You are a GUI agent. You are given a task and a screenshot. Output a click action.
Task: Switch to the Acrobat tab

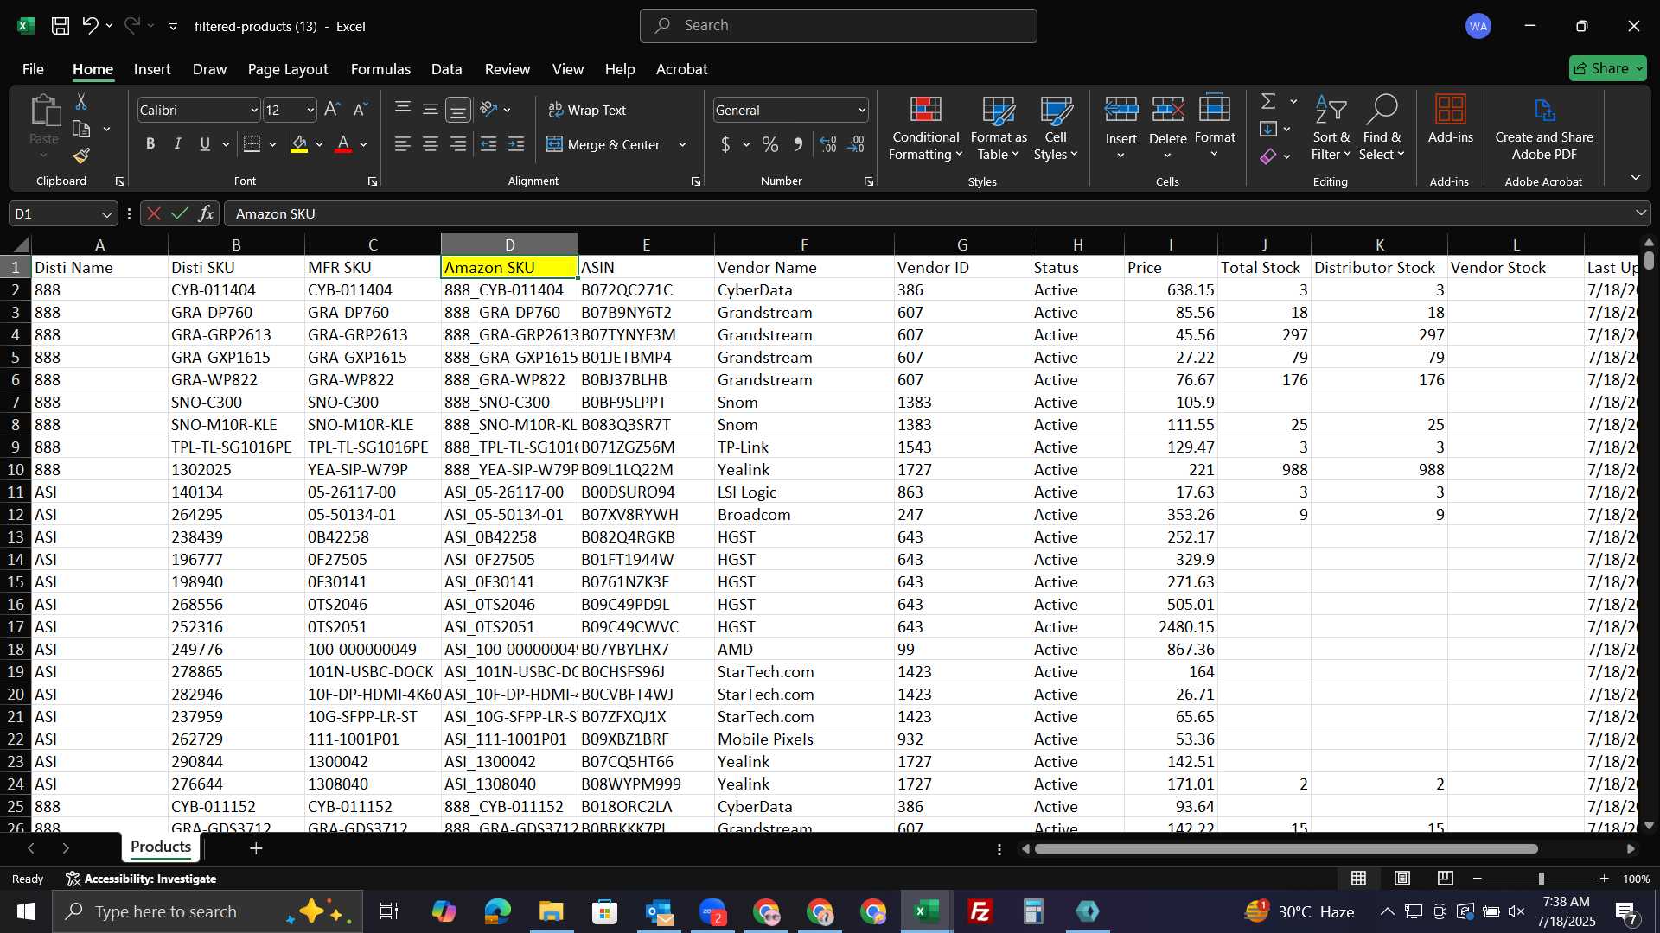pyautogui.click(x=681, y=69)
